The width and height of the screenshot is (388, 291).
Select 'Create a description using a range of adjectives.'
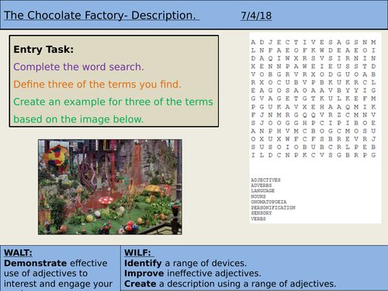point(230,284)
